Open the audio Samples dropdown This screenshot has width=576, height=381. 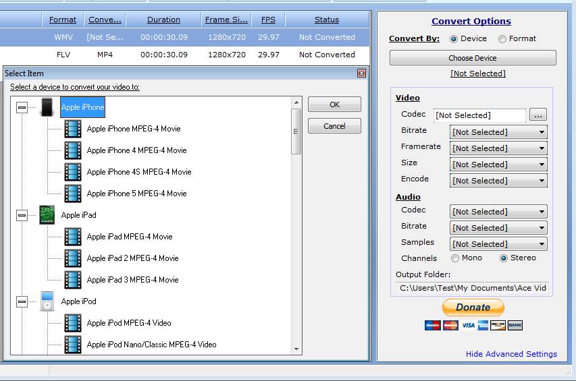coord(498,244)
